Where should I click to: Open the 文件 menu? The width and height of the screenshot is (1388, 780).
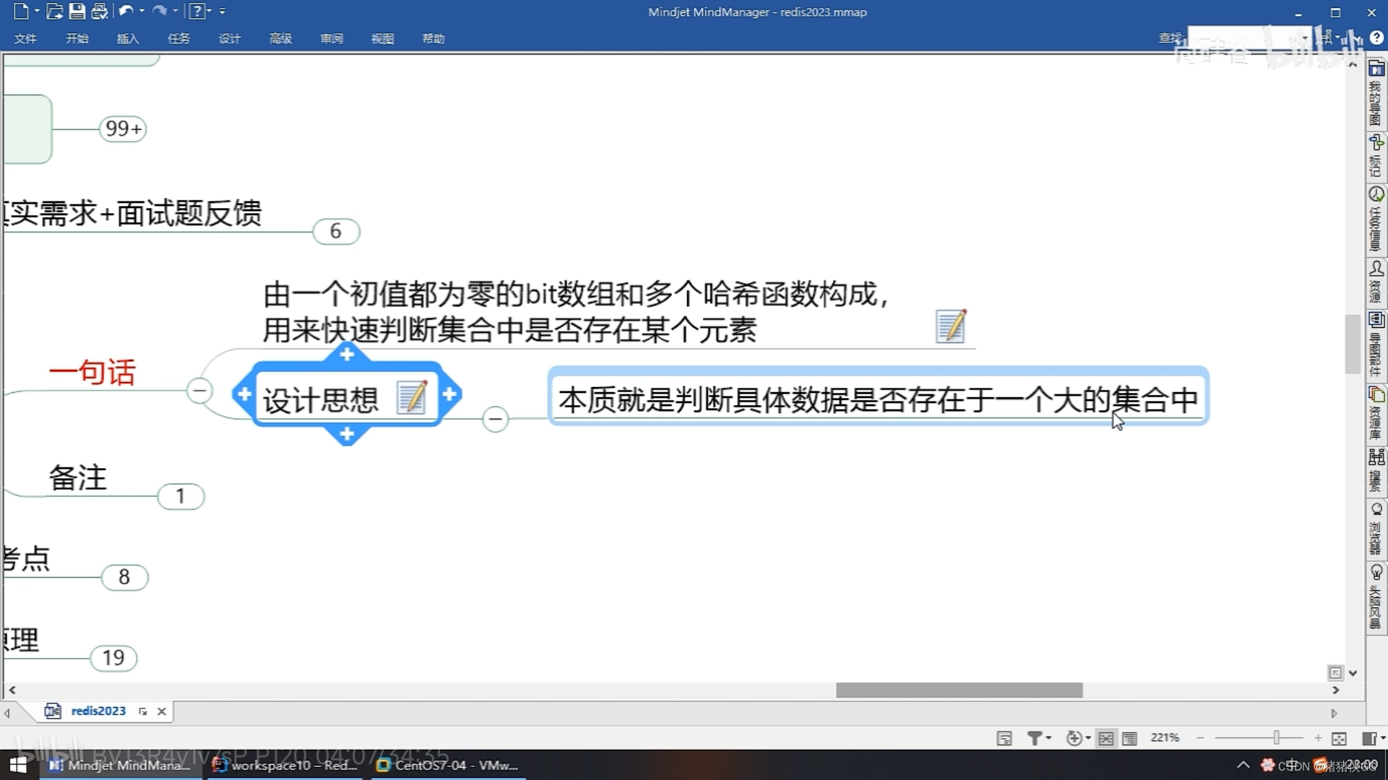(x=25, y=38)
